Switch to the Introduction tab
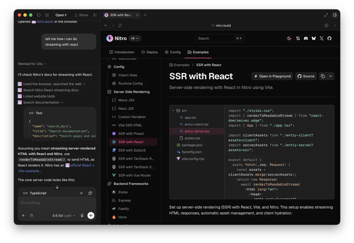This screenshot has width=354, height=243. click(122, 52)
